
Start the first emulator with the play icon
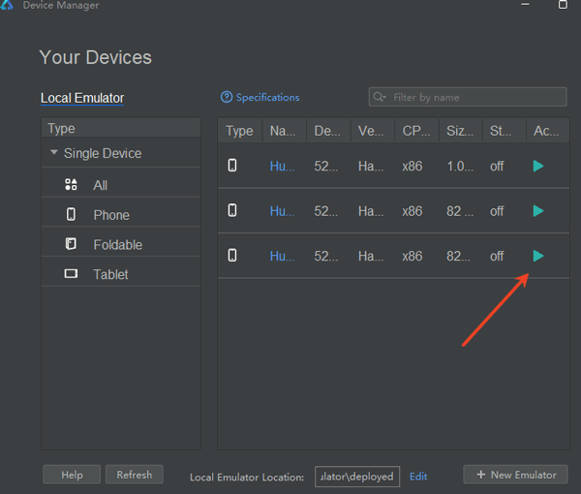538,167
